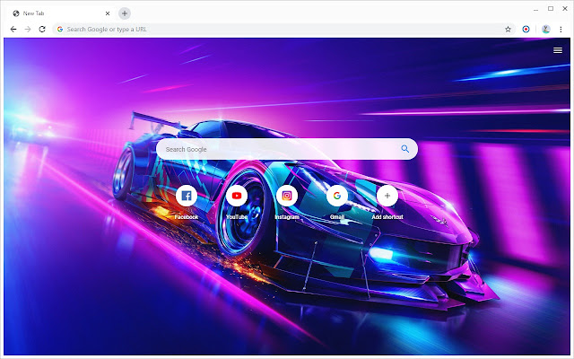Click the Add shortcut label text

click(387, 217)
